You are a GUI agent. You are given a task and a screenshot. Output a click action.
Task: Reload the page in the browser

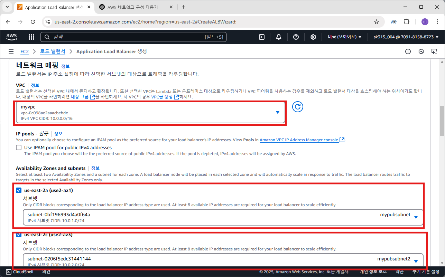[33, 22]
